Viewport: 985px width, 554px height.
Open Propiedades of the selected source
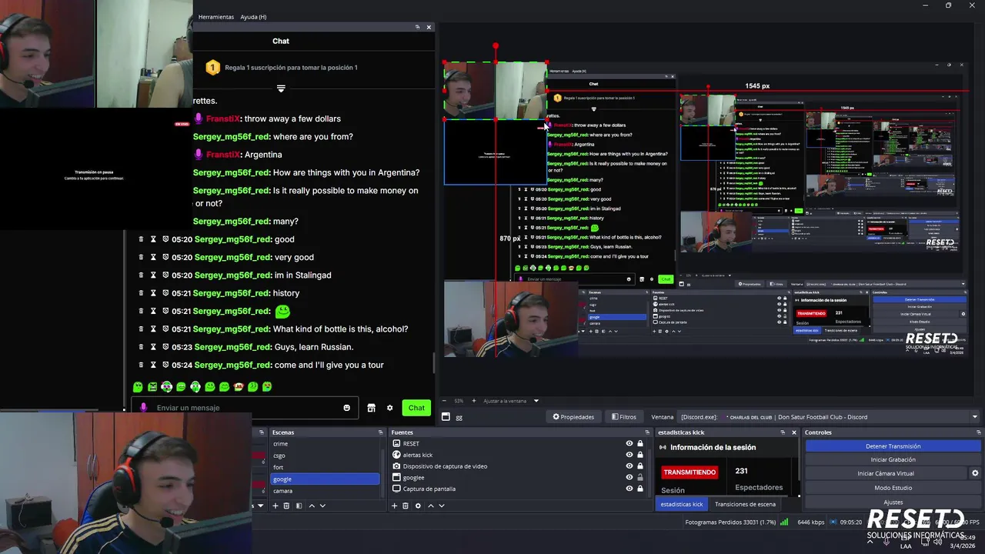pyautogui.click(x=574, y=417)
